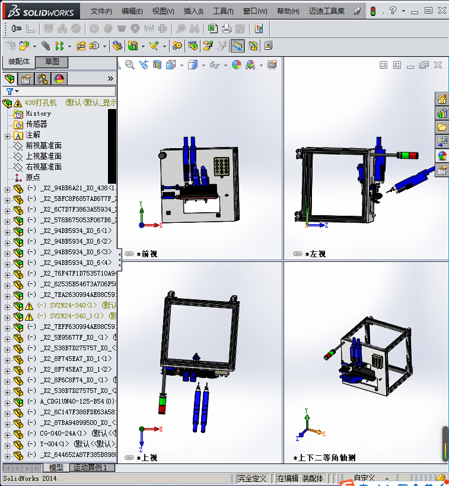
Task: Click the Print icon
Action: [227, 28]
